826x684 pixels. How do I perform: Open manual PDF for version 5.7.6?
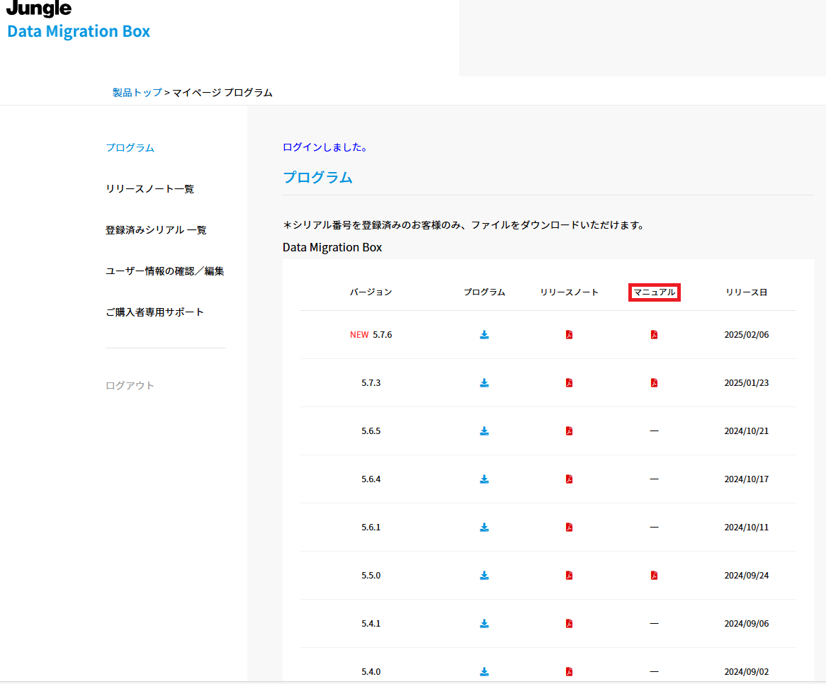tap(654, 335)
